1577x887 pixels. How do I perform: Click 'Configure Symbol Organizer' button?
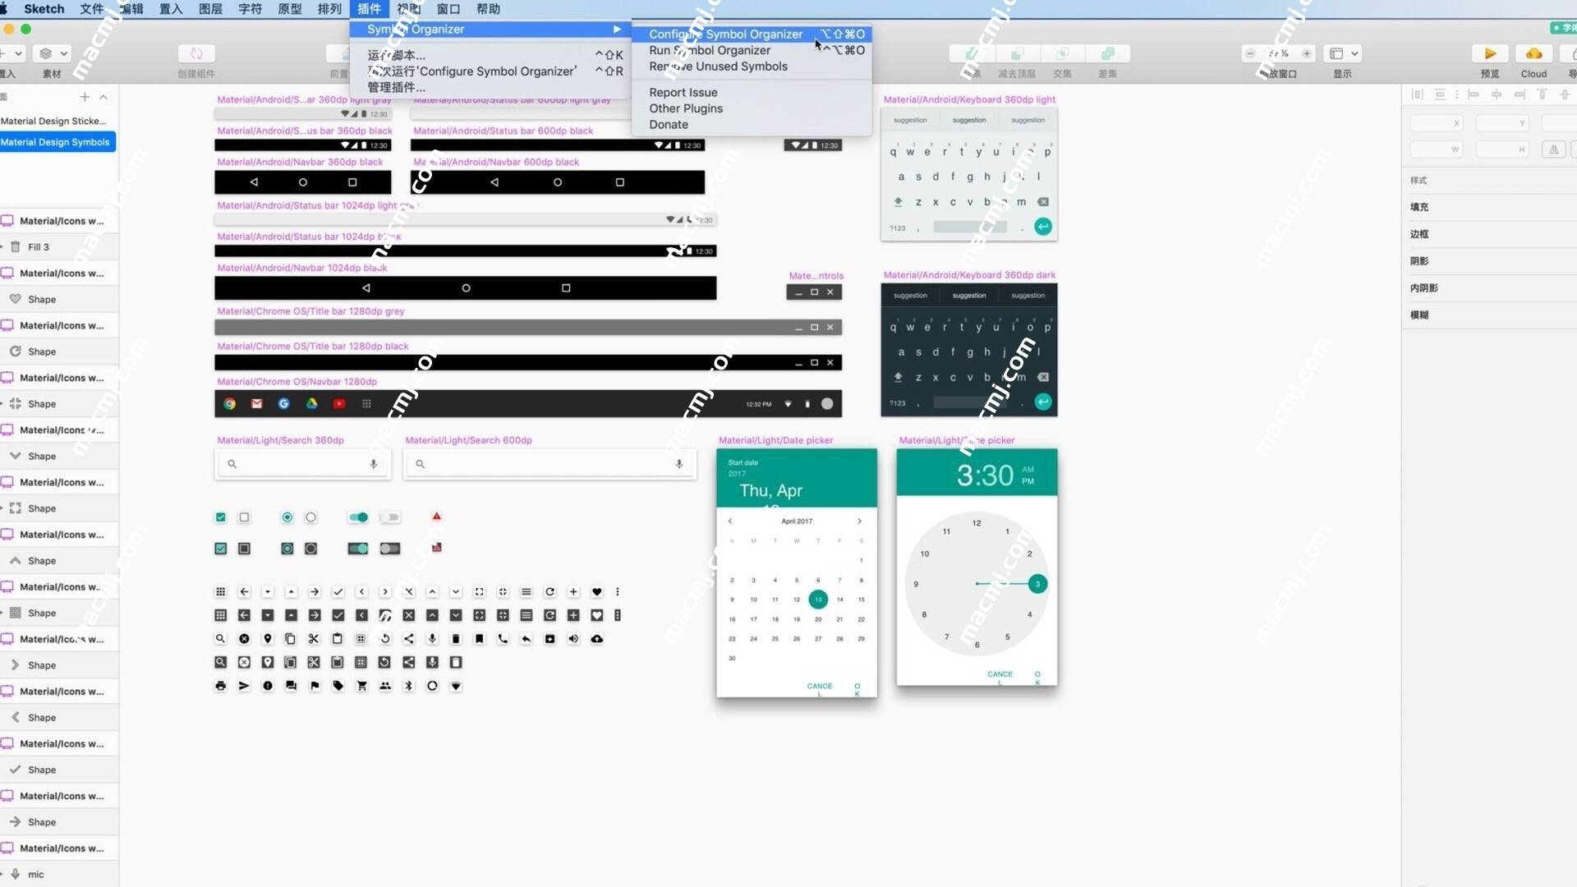[726, 34]
